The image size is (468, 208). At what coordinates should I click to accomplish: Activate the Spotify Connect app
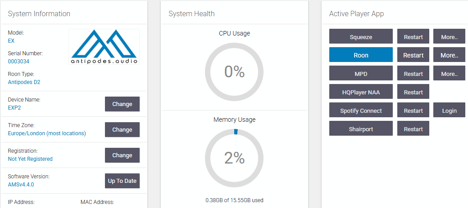[x=361, y=111]
